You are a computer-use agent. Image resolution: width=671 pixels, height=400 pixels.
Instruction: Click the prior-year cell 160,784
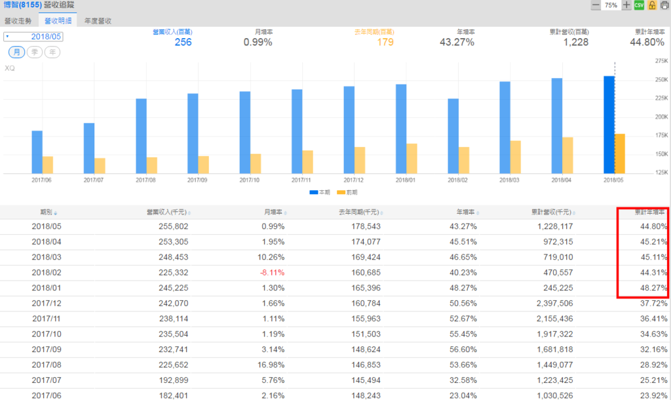[366, 304]
